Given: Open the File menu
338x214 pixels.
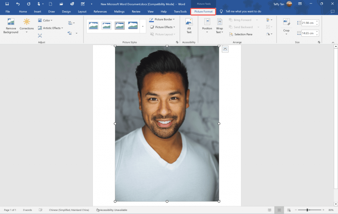Looking at the screenshot, I should pos(8,12).
